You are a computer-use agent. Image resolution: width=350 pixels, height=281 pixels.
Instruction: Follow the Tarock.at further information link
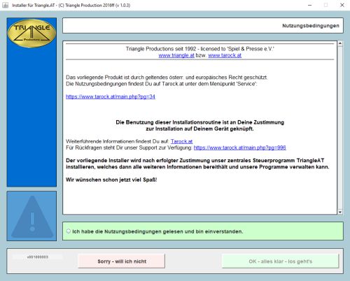point(181,141)
